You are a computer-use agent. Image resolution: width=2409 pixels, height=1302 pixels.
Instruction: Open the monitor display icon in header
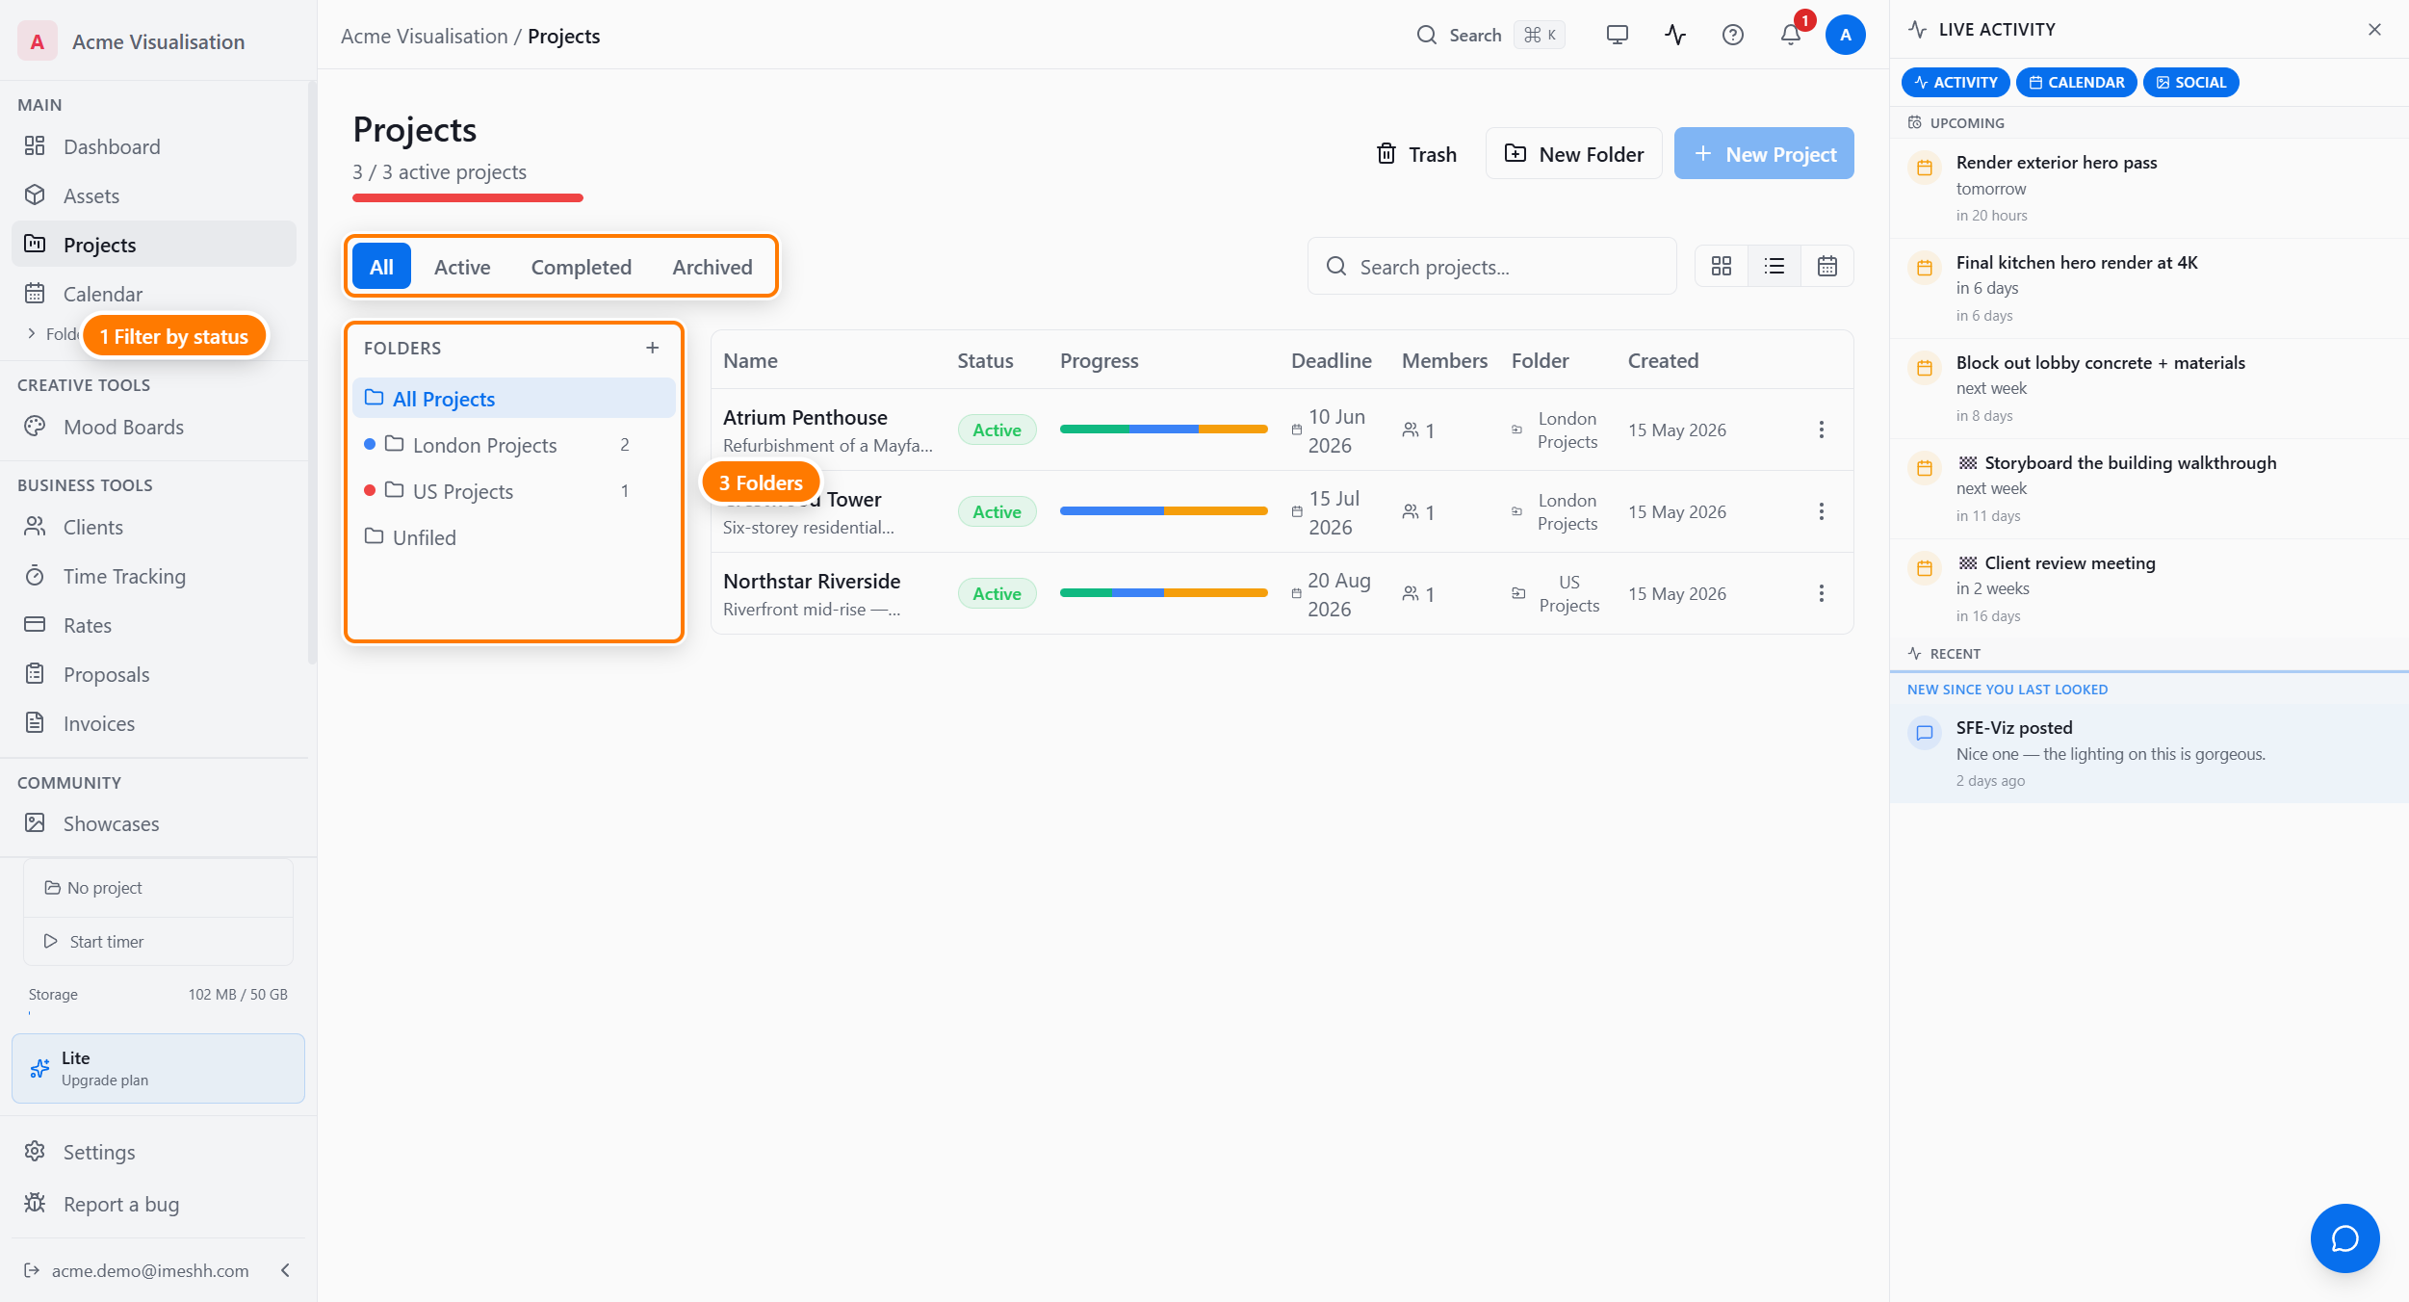(1617, 36)
